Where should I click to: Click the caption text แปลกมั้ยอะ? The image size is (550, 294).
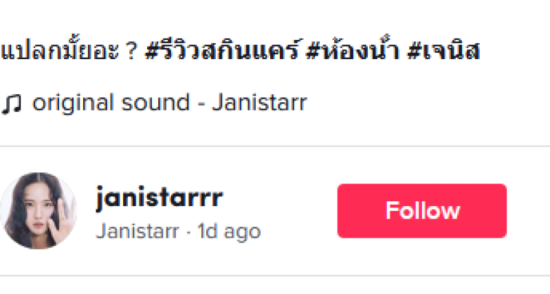60,50
